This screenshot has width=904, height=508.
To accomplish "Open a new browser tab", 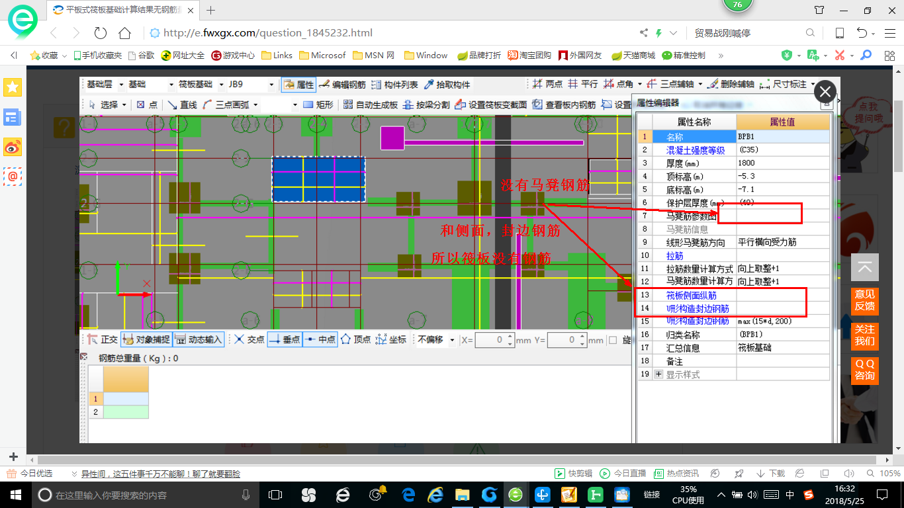I will [211, 10].
